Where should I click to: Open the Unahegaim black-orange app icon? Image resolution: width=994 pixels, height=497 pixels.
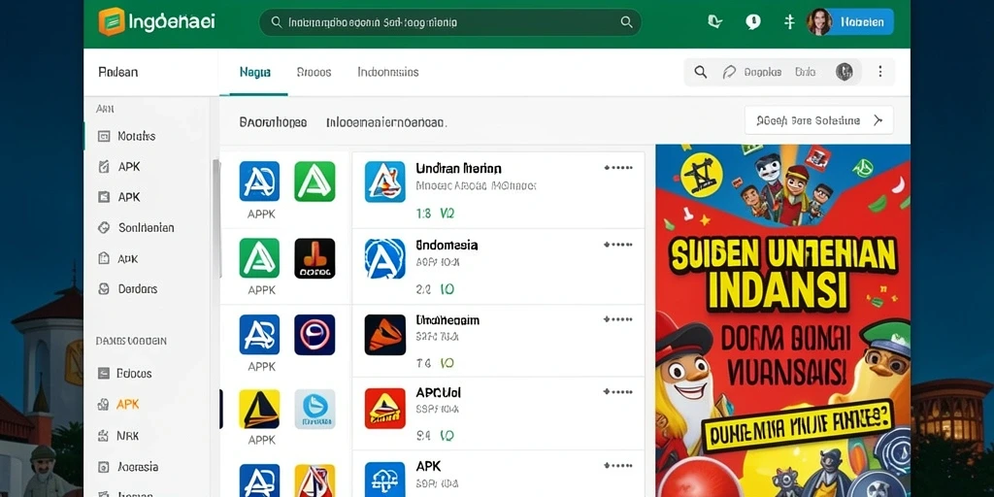coord(384,335)
